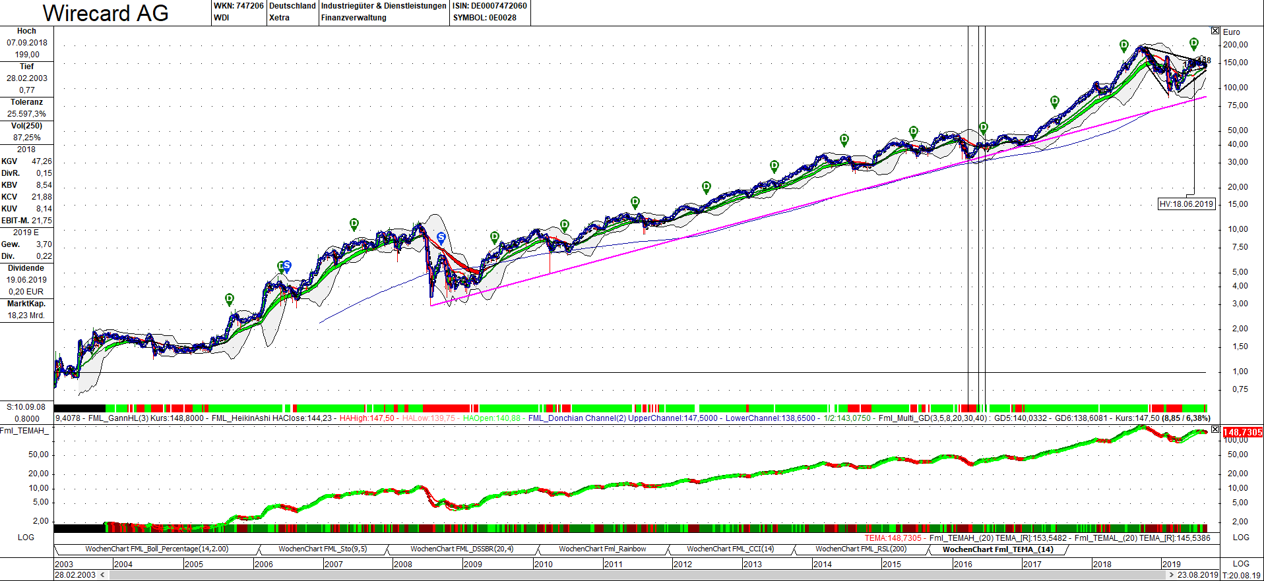The height and width of the screenshot is (581, 1264).
Task: Click the Xetra exchange label
Action: pos(279,18)
